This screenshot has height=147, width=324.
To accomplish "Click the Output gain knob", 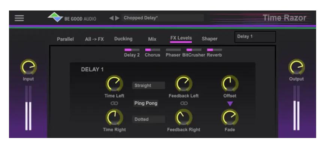I will [x=297, y=67].
